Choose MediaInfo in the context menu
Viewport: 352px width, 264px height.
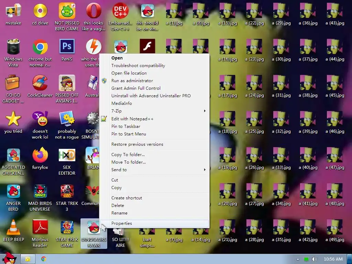pyautogui.click(x=154, y=103)
